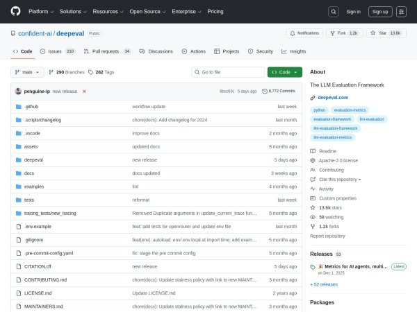Screen dimensions: 417x312
Task: Expand the Open Source menu
Action: click(147, 12)
